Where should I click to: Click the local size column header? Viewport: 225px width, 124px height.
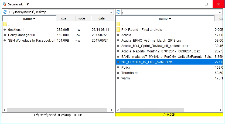66,19
